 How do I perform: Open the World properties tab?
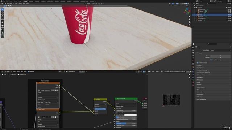(x=193, y=61)
